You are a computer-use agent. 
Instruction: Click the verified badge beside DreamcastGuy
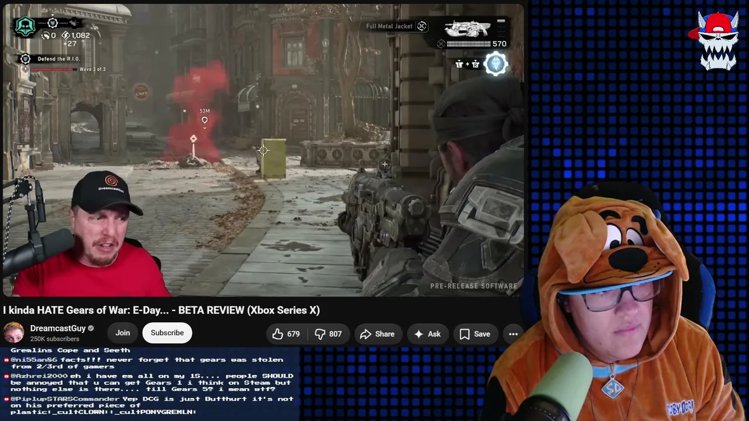point(91,329)
